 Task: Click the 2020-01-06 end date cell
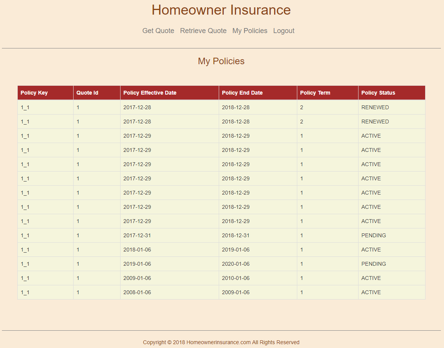click(236, 264)
